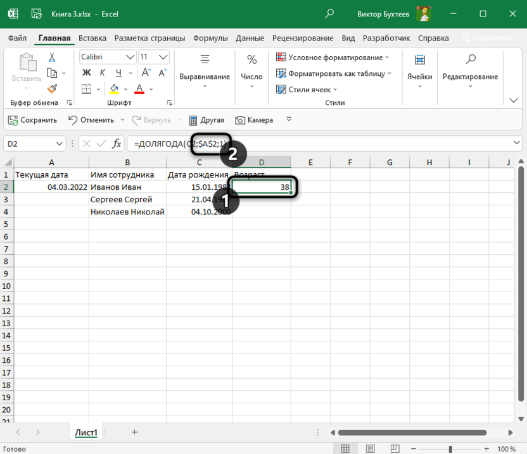Open the Формулы ribbon tab
The image size is (527, 454).
point(210,38)
